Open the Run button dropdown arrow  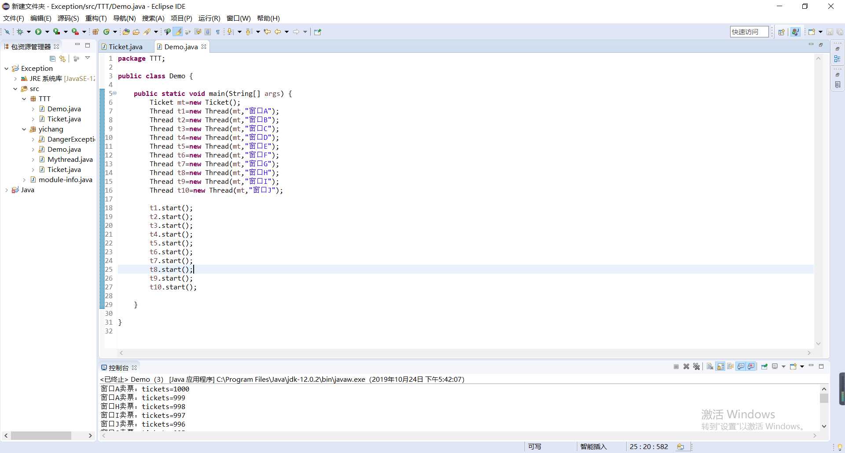(47, 32)
